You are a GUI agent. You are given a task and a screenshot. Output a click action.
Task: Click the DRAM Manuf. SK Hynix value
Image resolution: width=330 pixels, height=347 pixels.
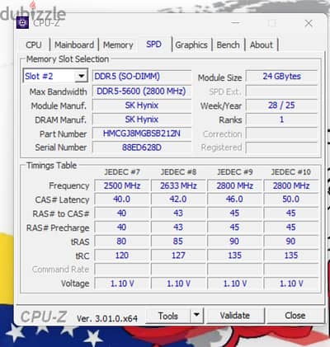click(142, 120)
